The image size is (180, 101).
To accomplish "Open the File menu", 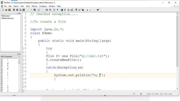I will (x=5, y=6).
